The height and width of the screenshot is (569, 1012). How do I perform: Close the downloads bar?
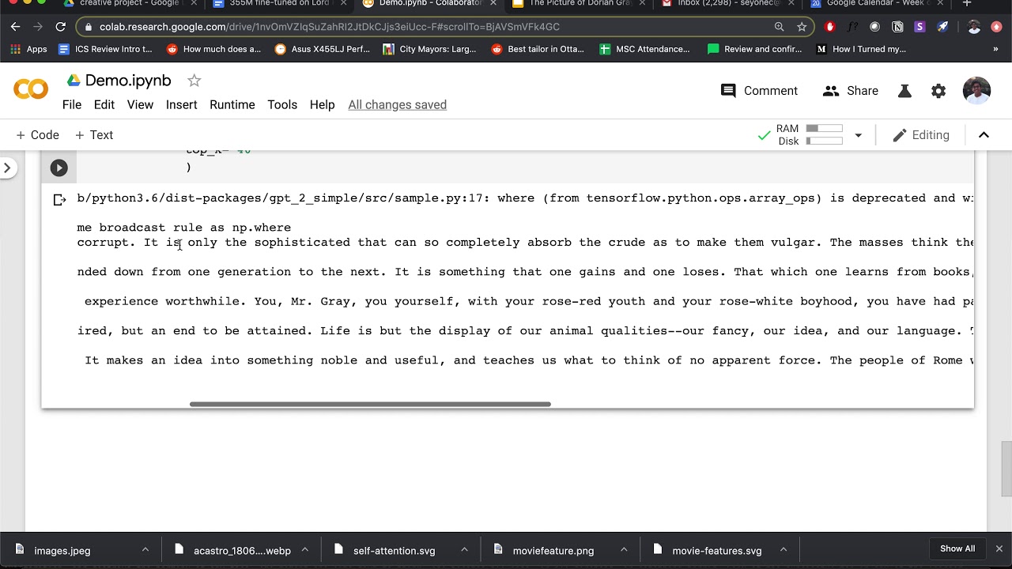[999, 548]
